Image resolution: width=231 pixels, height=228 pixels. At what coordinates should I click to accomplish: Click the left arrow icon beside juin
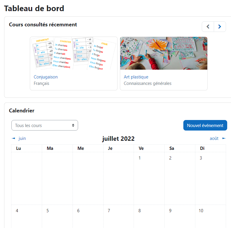coord(13,138)
